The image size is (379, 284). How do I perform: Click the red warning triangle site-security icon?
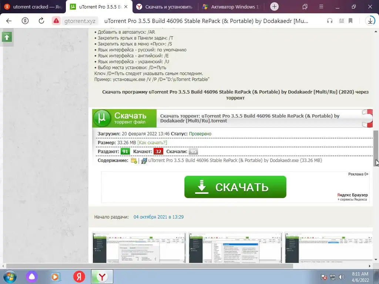(x=56, y=21)
